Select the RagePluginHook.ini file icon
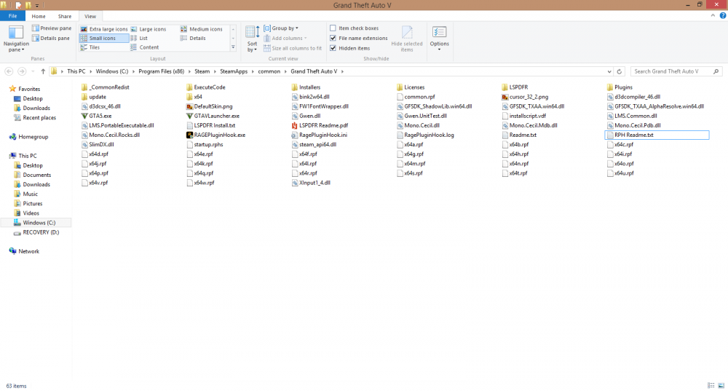This screenshot has width=728, height=391. 294,135
